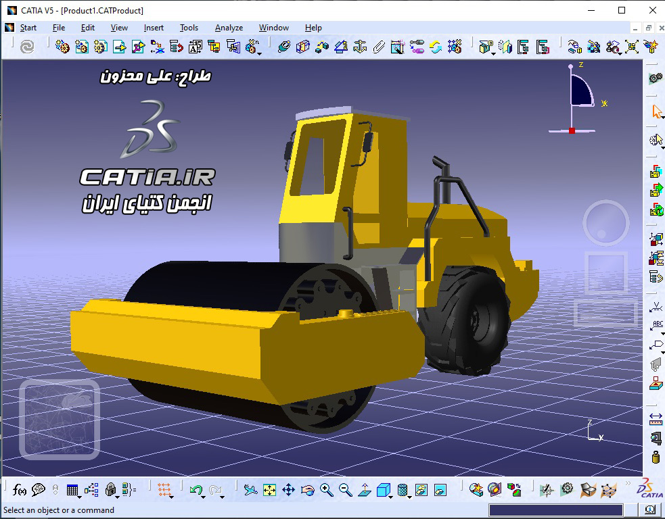Select the Quick Constraint tool
This screenshot has height=519, width=665.
click(x=398, y=47)
